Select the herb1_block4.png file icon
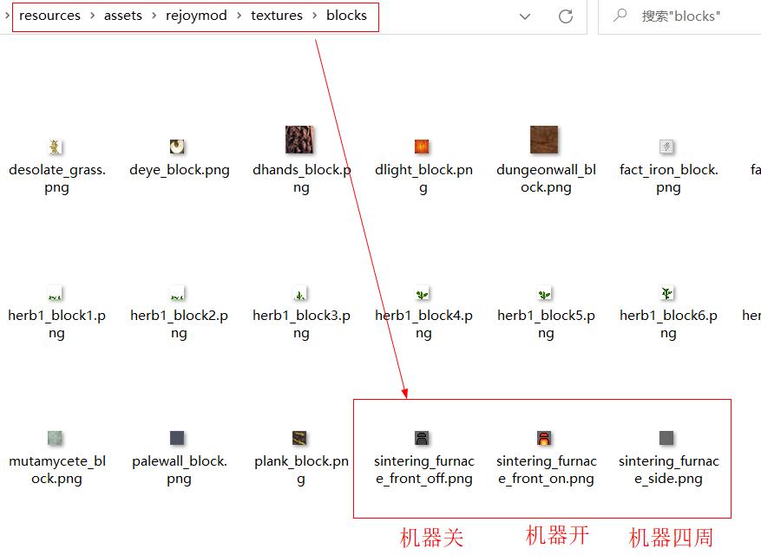 (x=422, y=293)
